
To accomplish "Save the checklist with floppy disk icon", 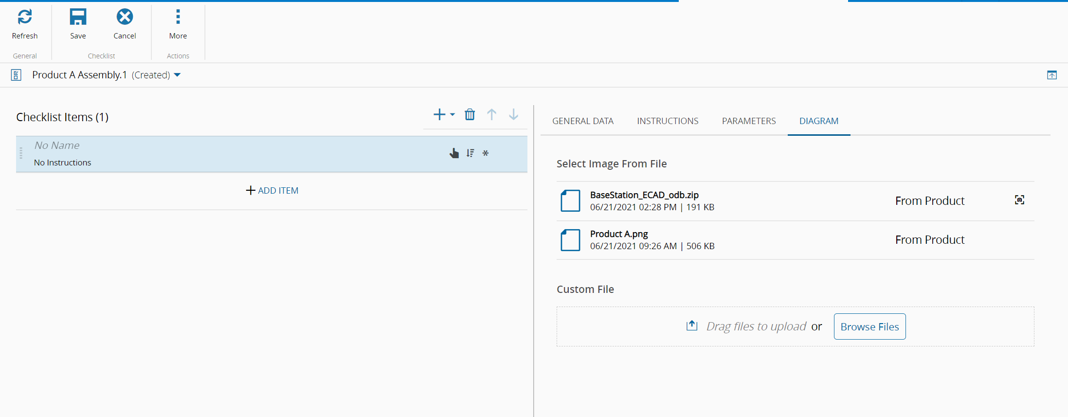I will pos(78,17).
